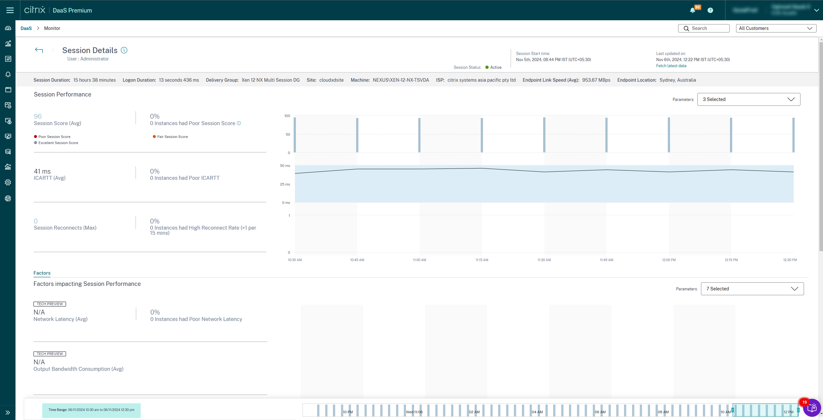Image resolution: width=823 pixels, height=420 pixels.
Task: Open the alerts bell in the sidebar
Action: 8,74
